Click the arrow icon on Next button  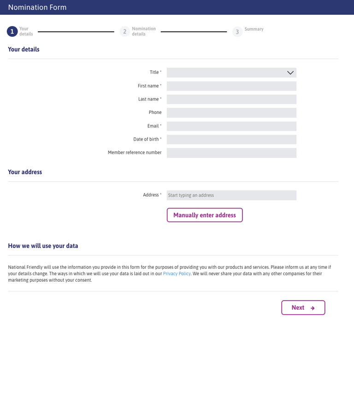click(313, 308)
